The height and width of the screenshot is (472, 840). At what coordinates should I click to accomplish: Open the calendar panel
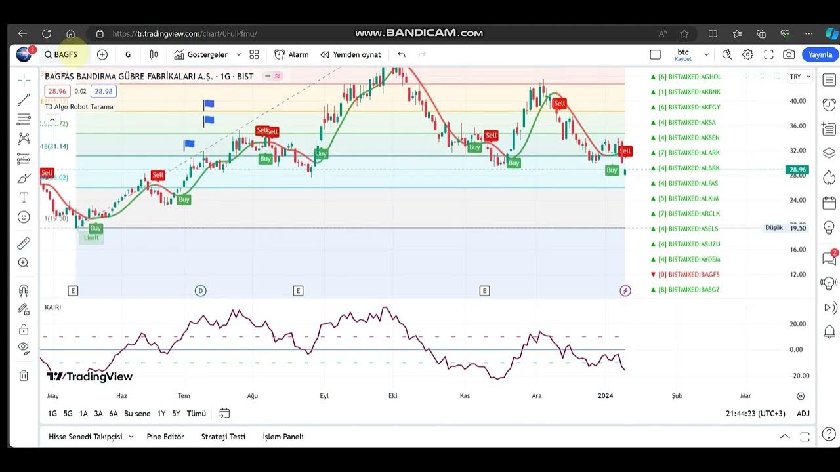[x=829, y=203]
